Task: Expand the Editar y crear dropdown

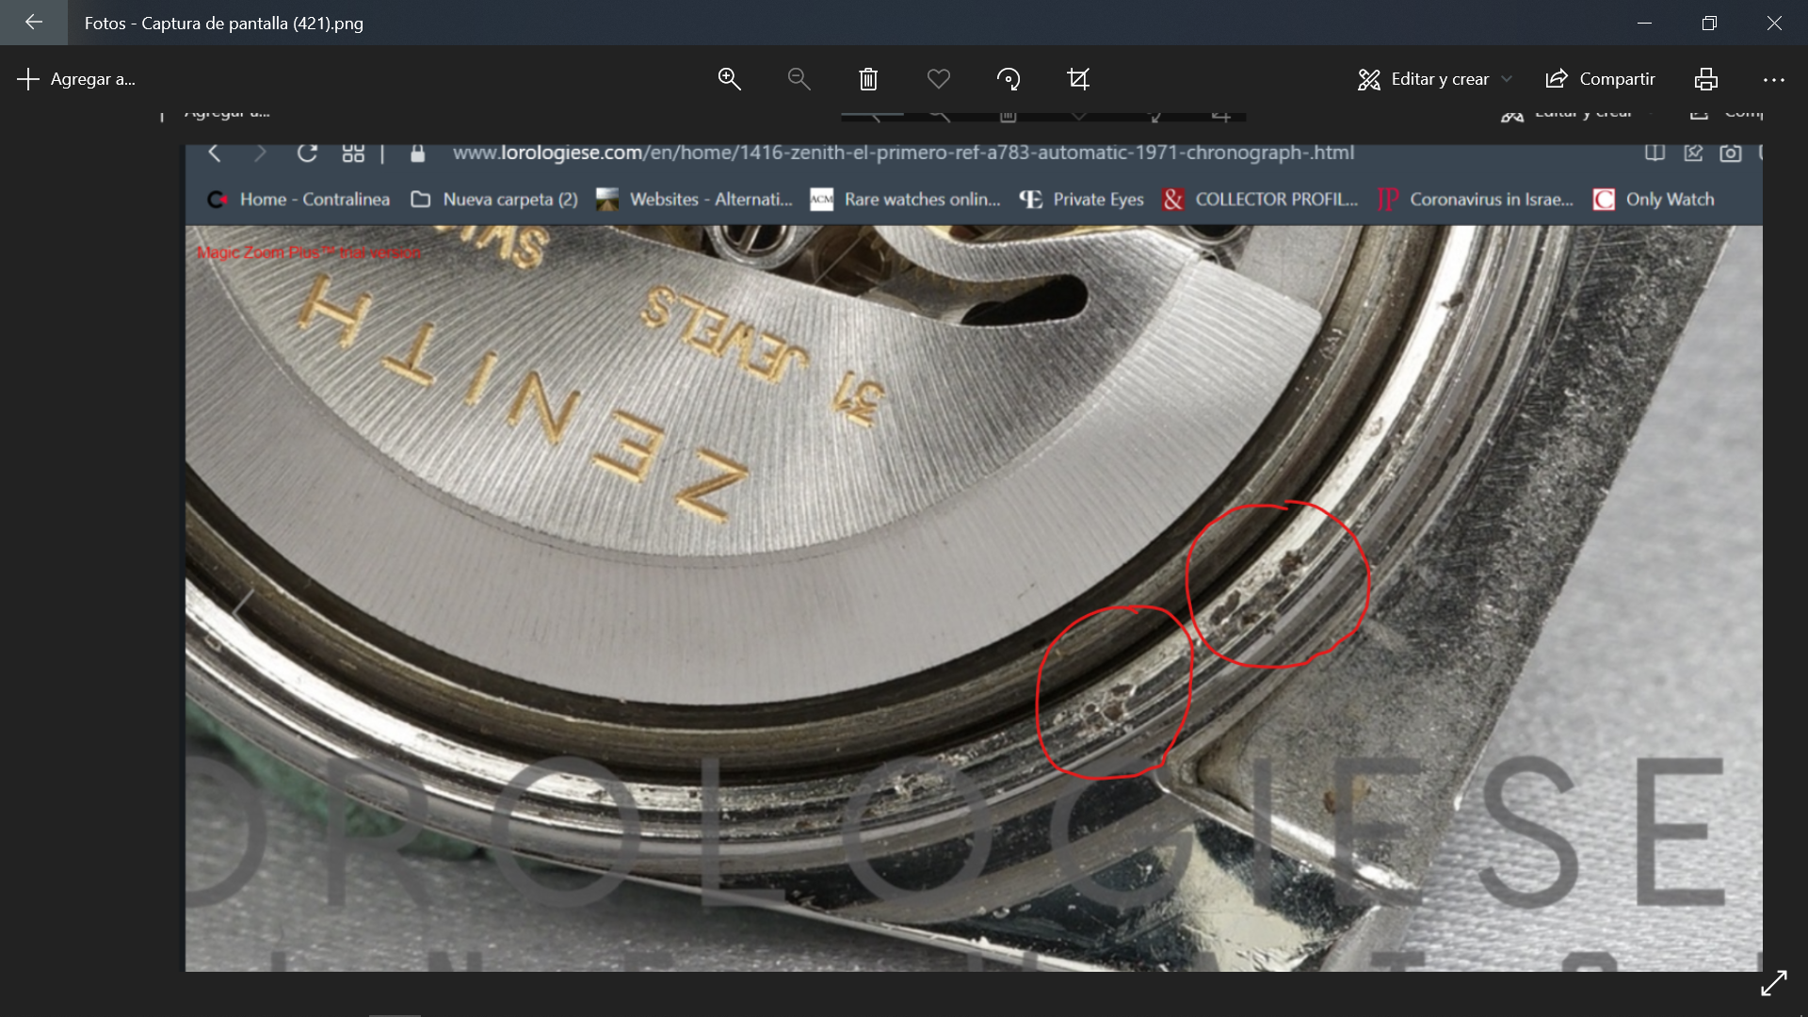Action: tap(1439, 79)
